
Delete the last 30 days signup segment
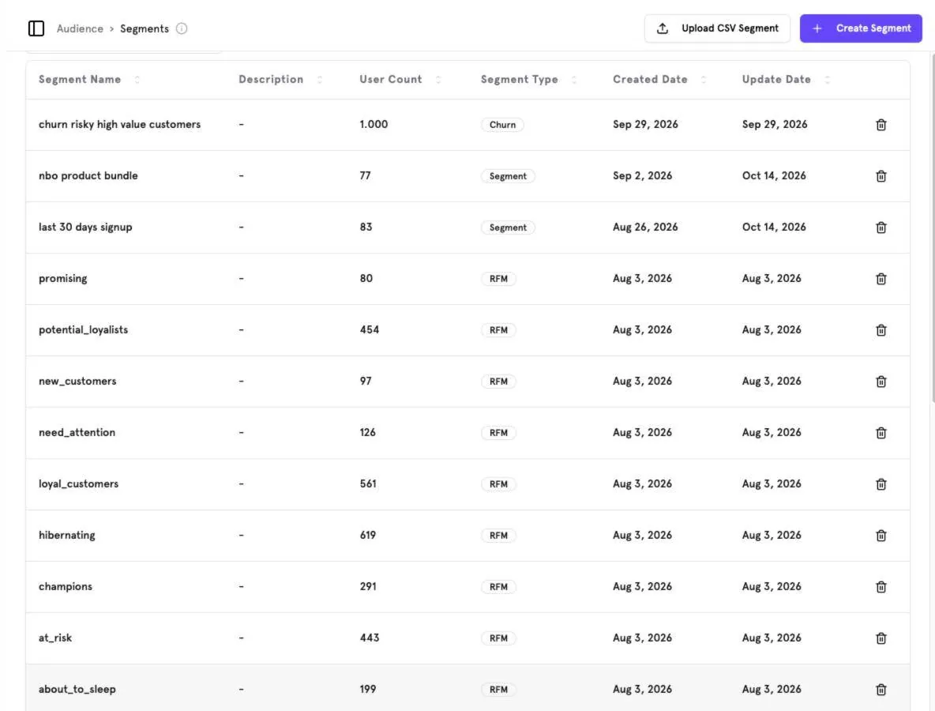881,228
